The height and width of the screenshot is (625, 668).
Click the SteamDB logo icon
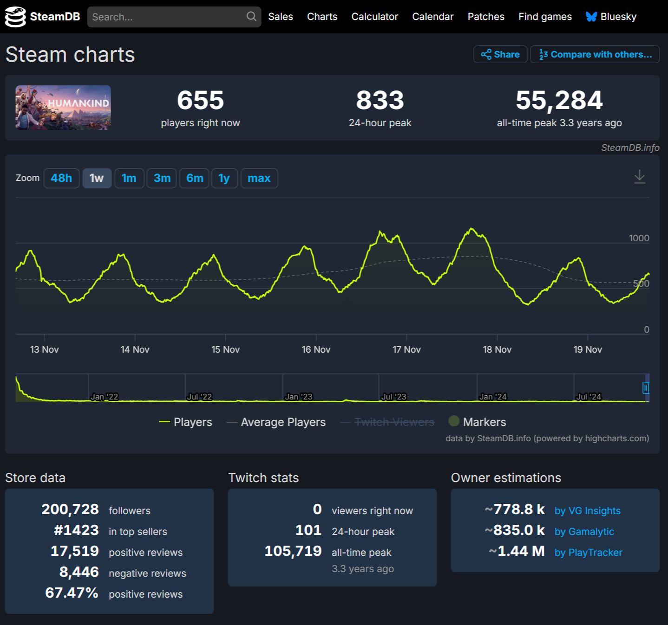(x=15, y=17)
